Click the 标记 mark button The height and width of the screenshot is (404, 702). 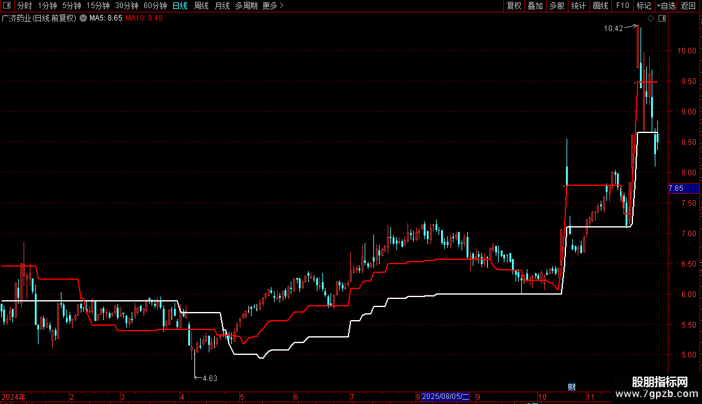click(644, 6)
